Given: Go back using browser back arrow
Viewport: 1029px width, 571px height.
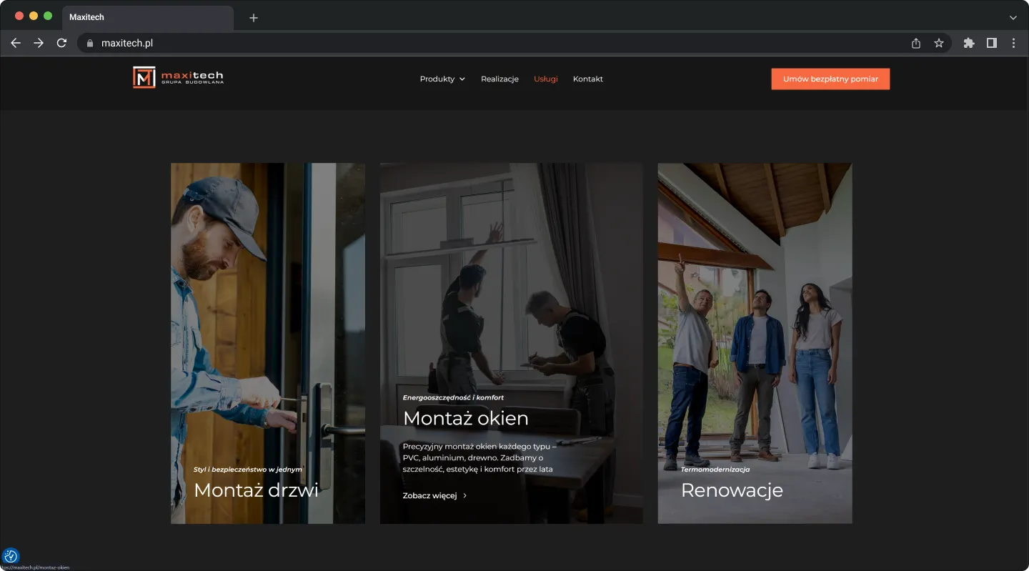Looking at the screenshot, I should click(16, 43).
